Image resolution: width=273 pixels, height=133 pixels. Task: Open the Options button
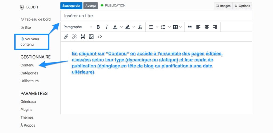[x=242, y=6]
